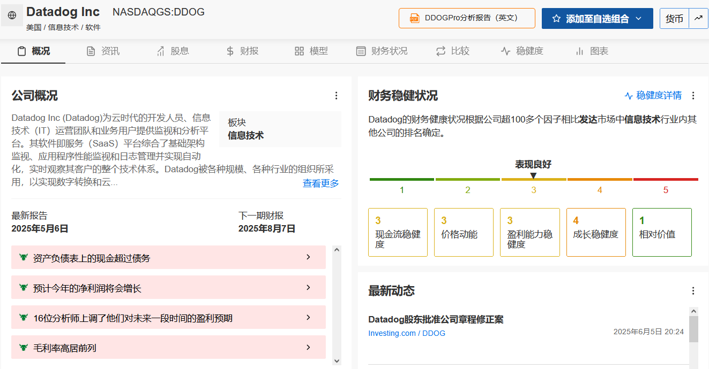Image resolution: width=709 pixels, height=369 pixels.
Task: Open the 股息 dividends tab
Action: point(173,51)
